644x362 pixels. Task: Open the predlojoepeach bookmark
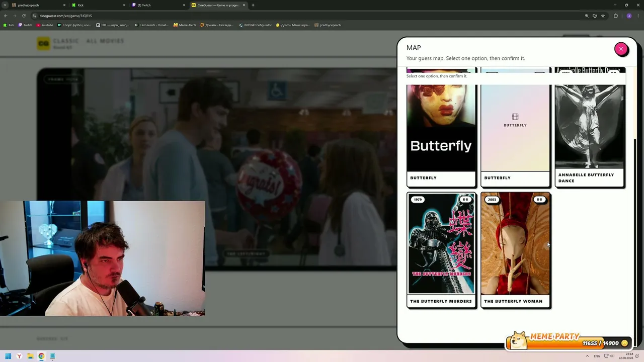click(328, 25)
